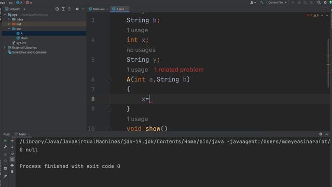Click console text 'Process finished with exit code 0'
This screenshot has width=332, height=187.
coord(70,166)
